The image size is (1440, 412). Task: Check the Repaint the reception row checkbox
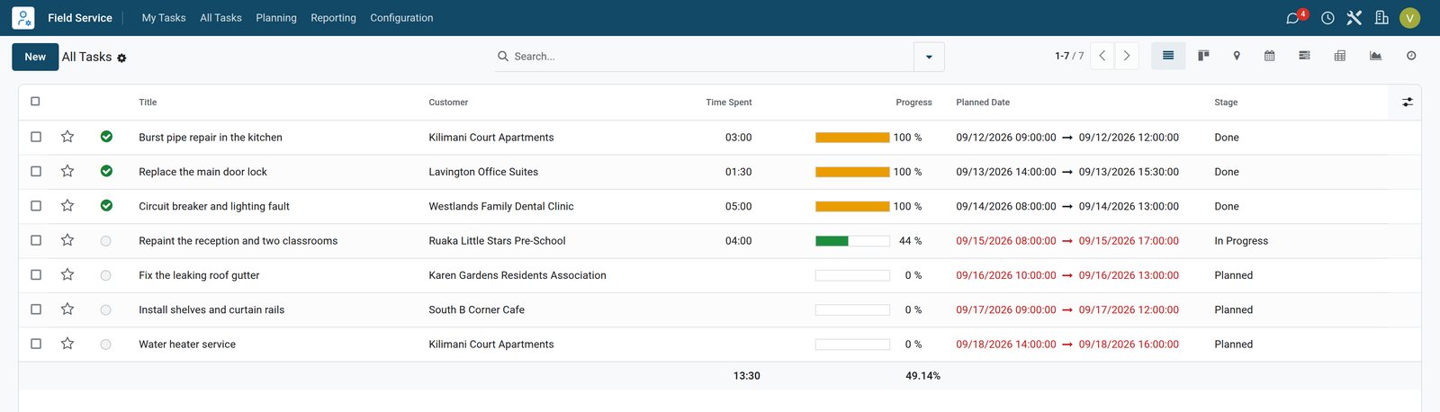pos(36,240)
